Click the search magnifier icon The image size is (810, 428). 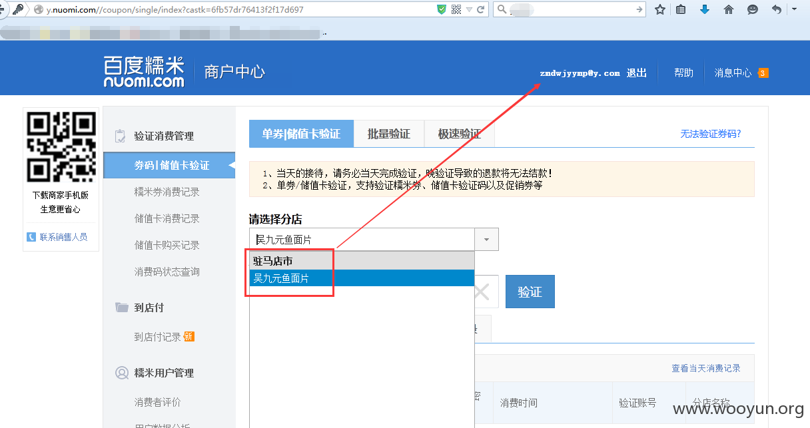tap(502, 9)
